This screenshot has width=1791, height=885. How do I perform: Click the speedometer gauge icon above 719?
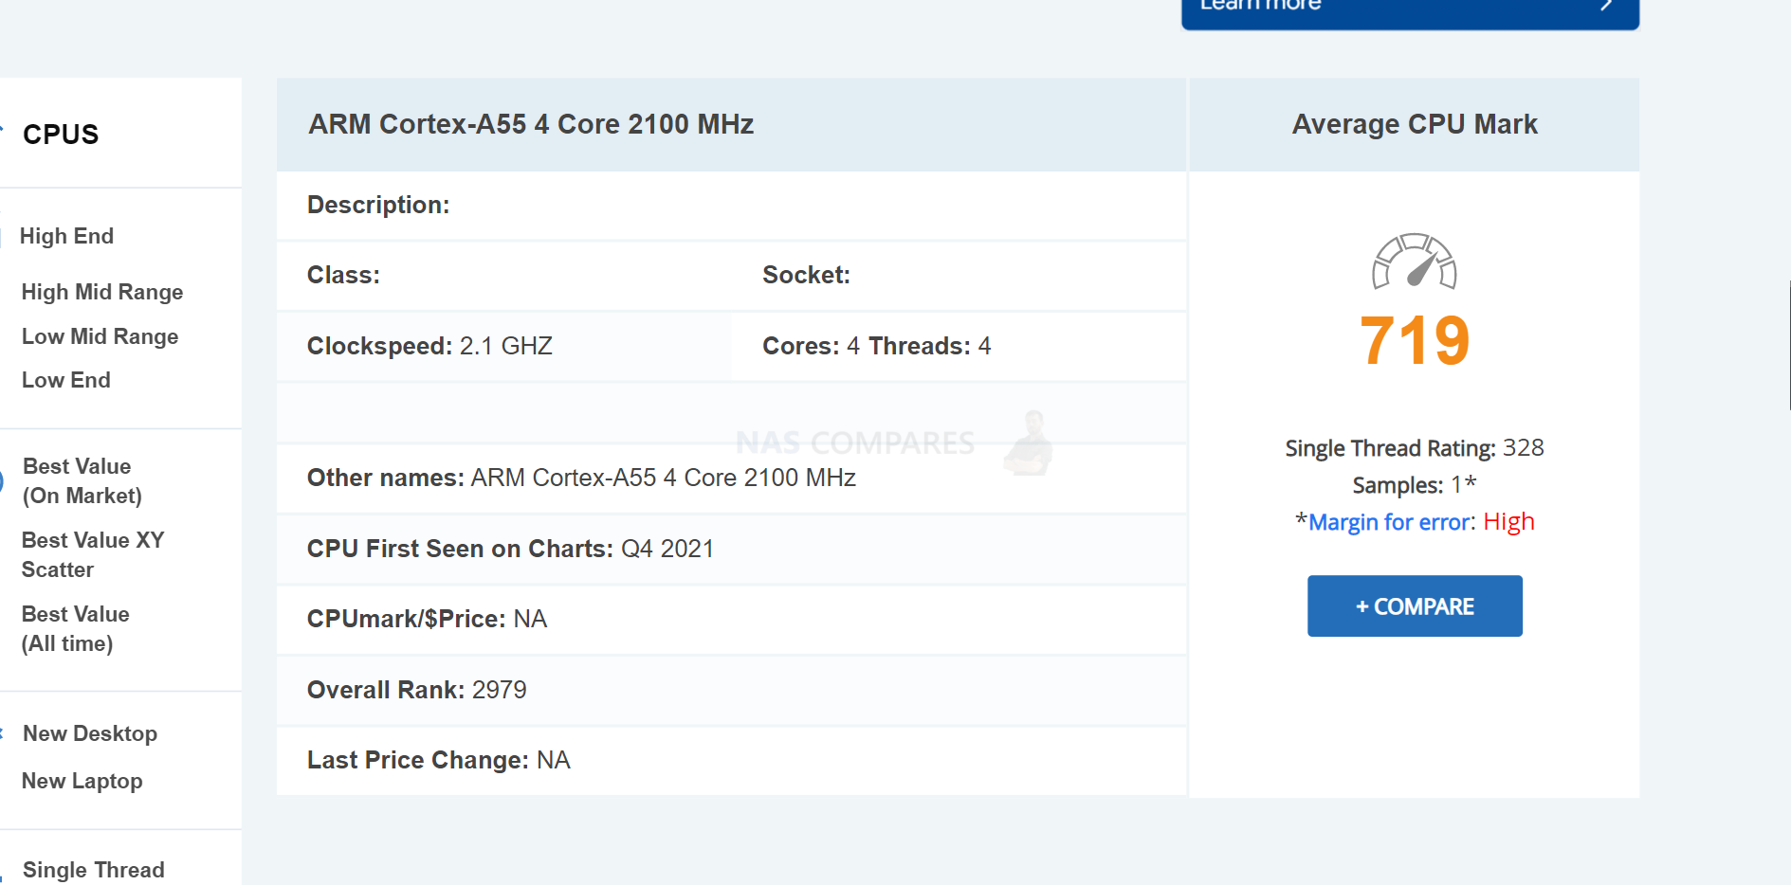1414,261
